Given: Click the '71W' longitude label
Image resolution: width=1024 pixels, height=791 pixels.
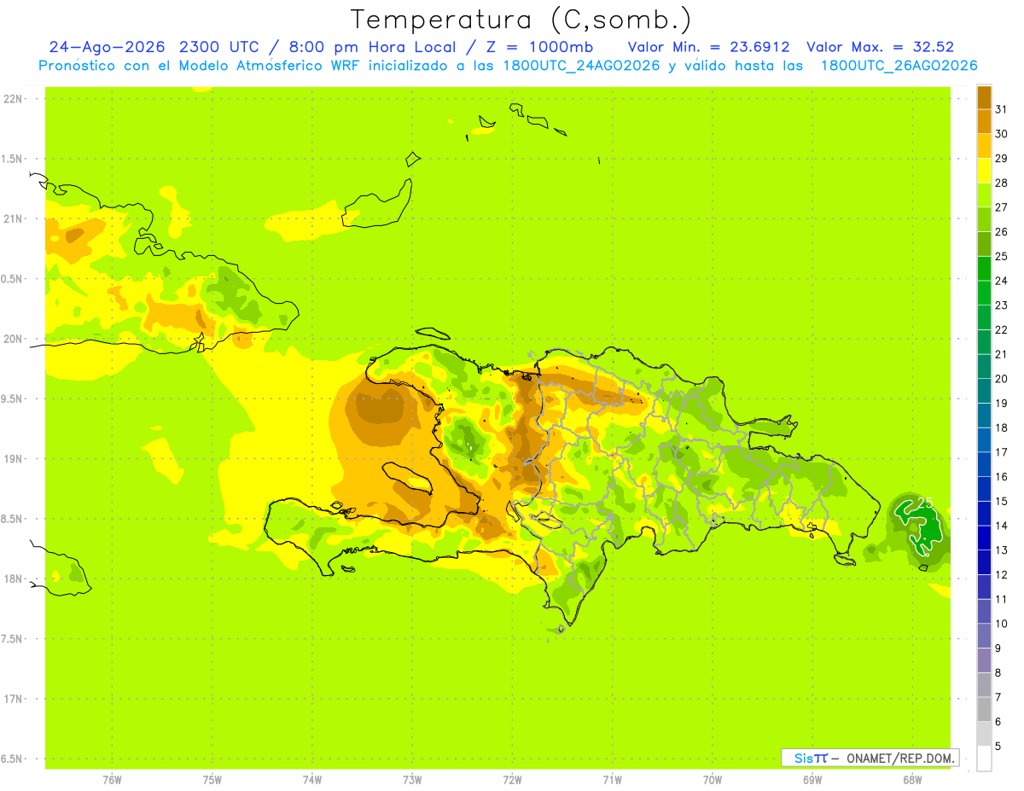Looking at the screenshot, I should (612, 779).
